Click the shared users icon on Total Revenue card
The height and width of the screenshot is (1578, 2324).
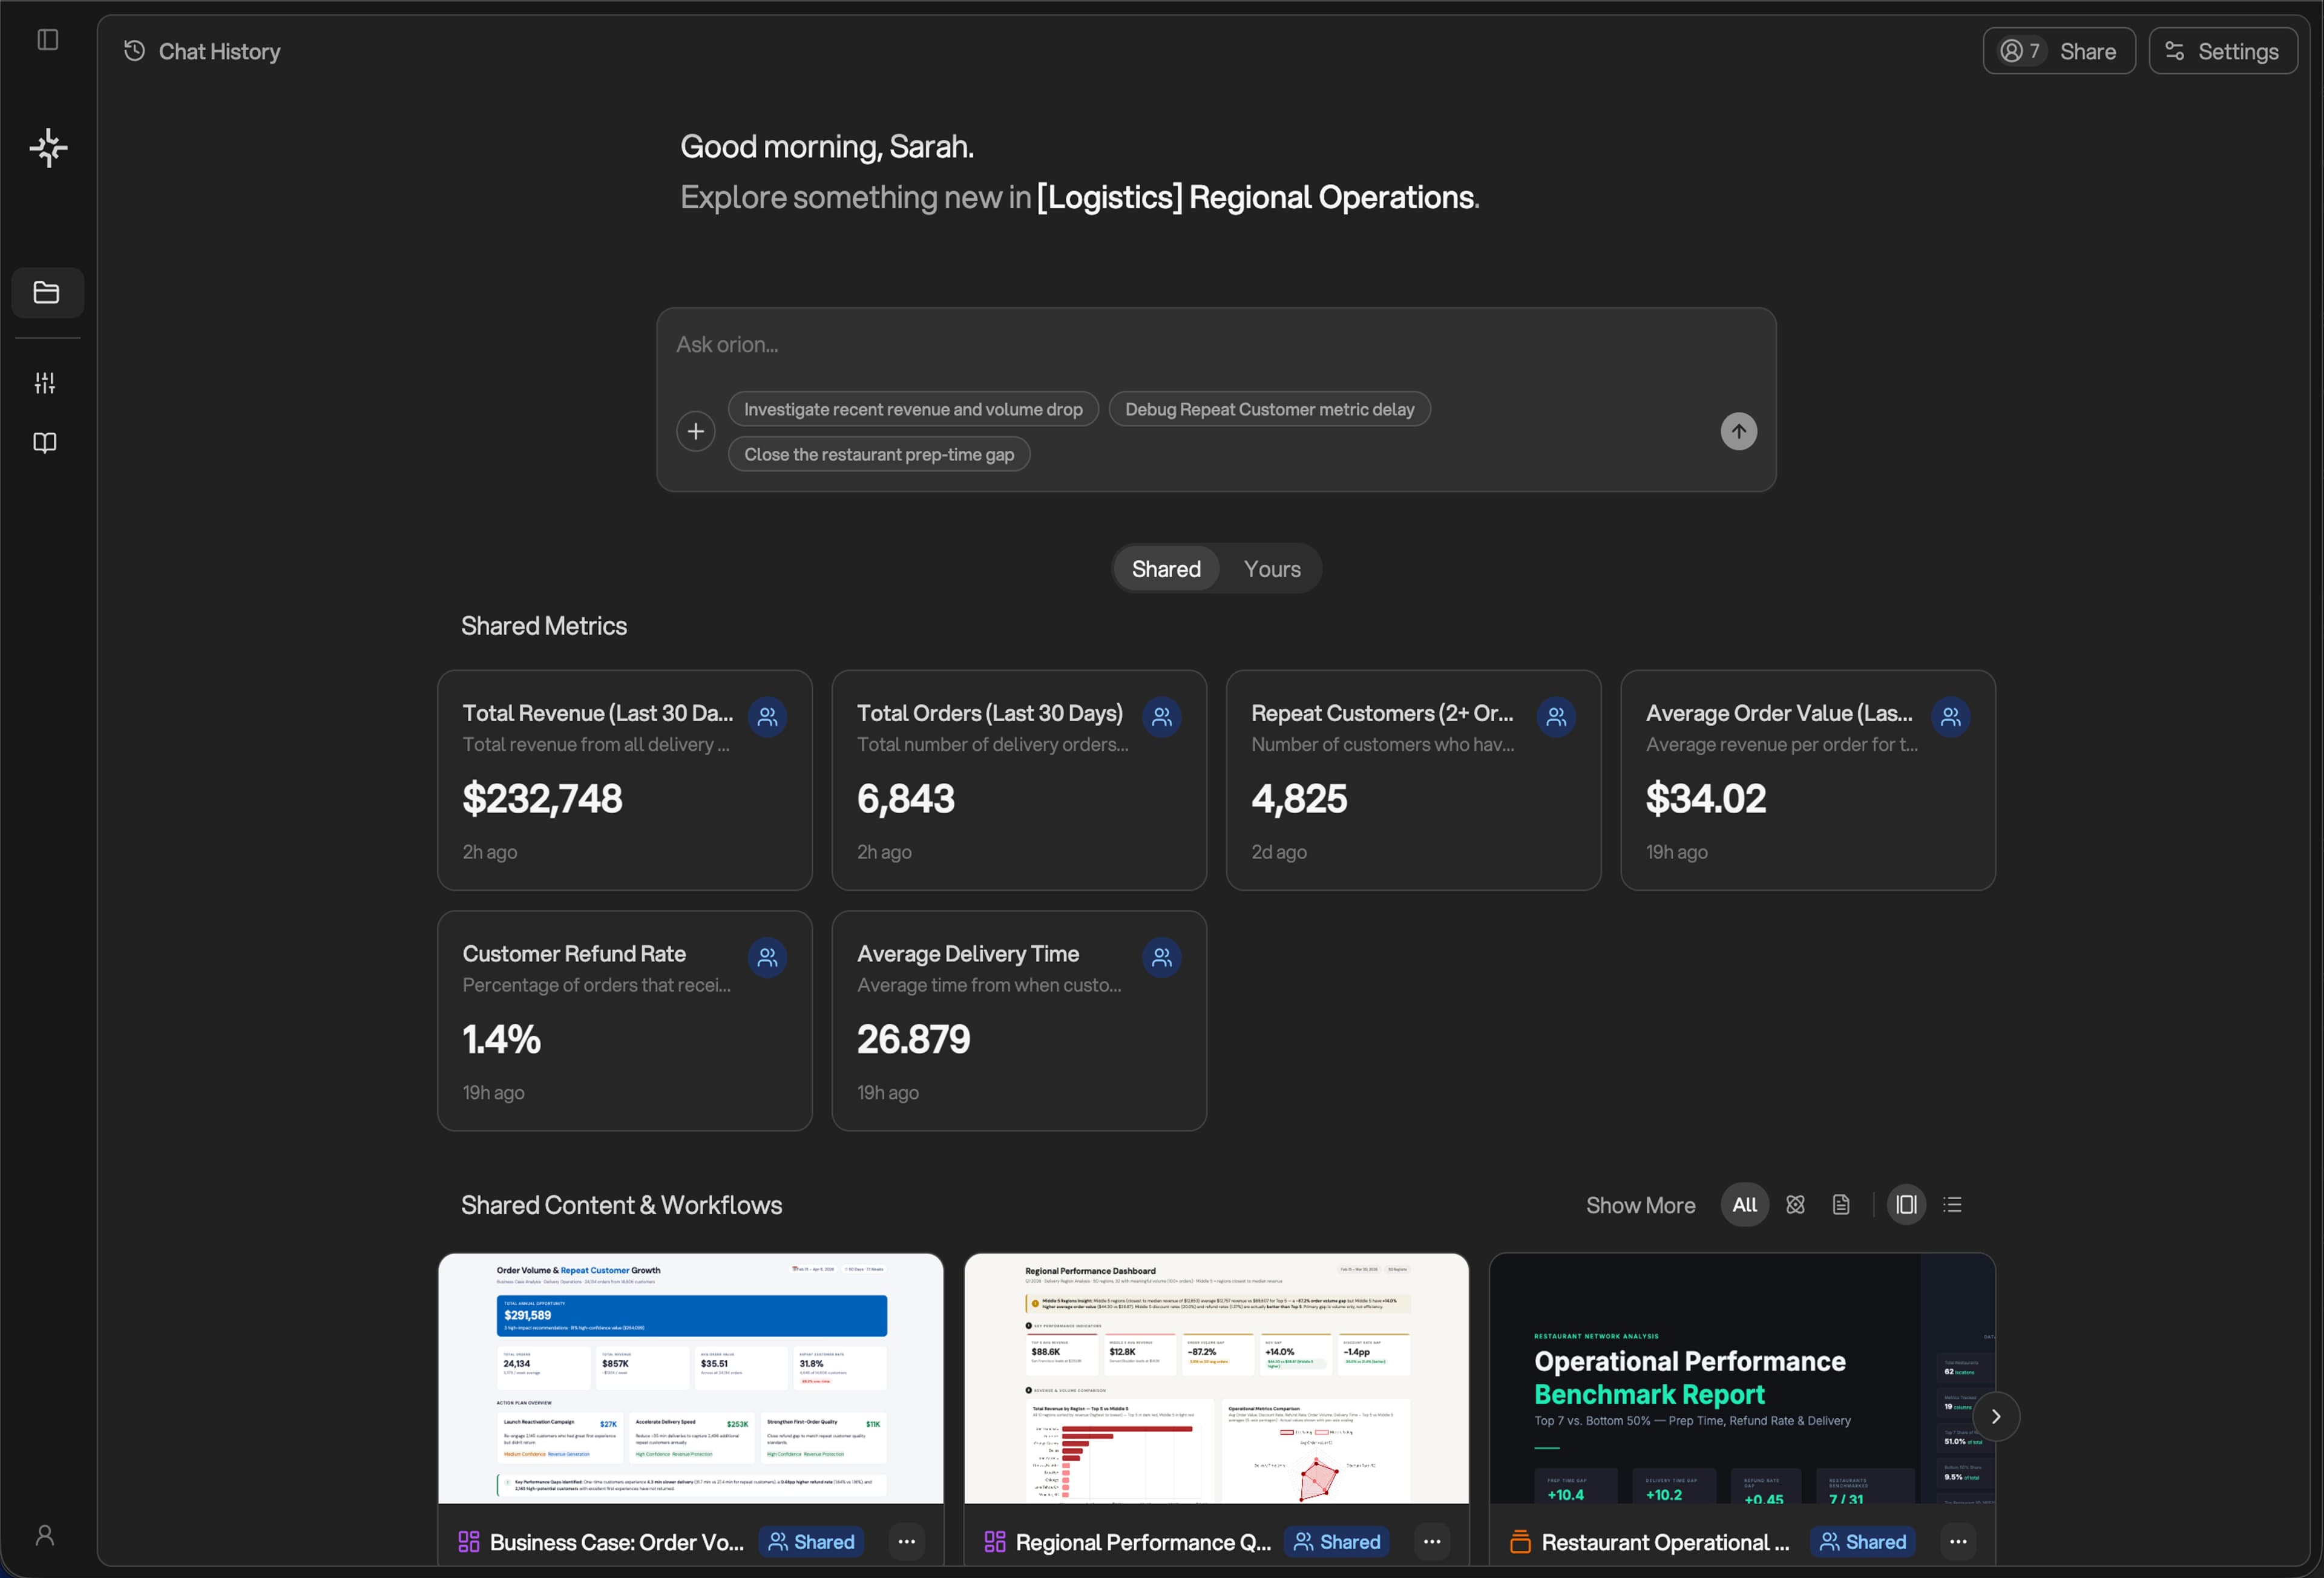point(766,716)
